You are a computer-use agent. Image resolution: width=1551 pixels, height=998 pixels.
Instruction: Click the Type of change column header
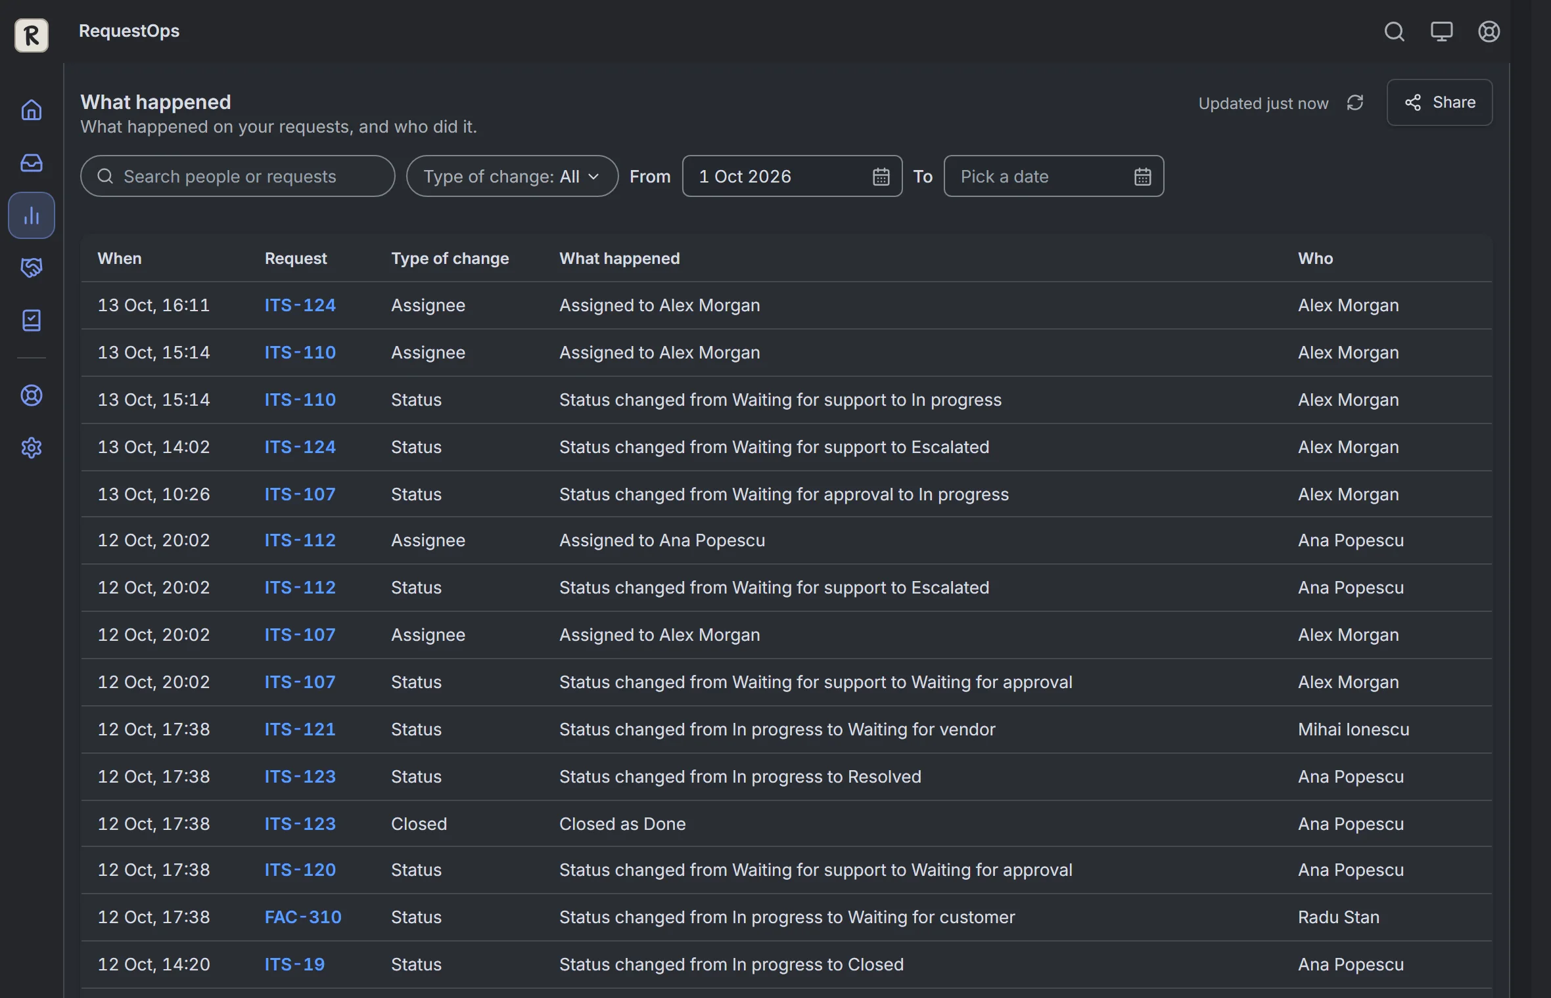[x=450, y=259]
